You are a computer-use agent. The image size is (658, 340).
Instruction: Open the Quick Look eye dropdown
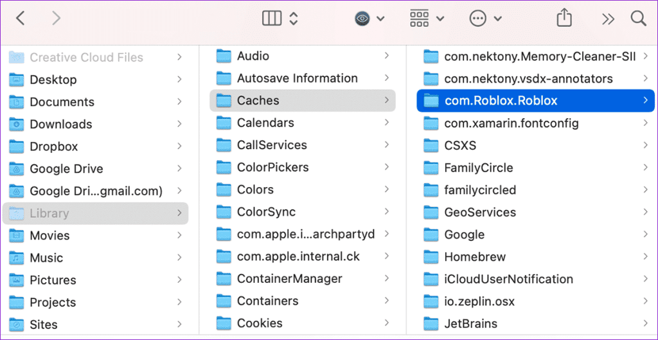click(369, 19)
